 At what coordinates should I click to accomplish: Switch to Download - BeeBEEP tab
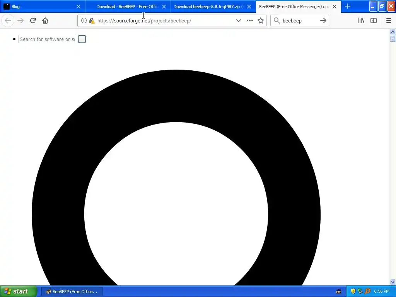tap(128, 6)
